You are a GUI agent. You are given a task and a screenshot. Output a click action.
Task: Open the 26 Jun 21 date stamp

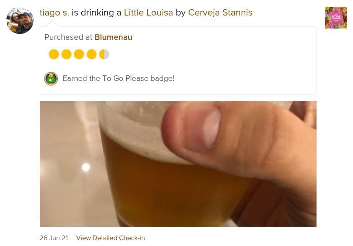[x=54, y=238]
